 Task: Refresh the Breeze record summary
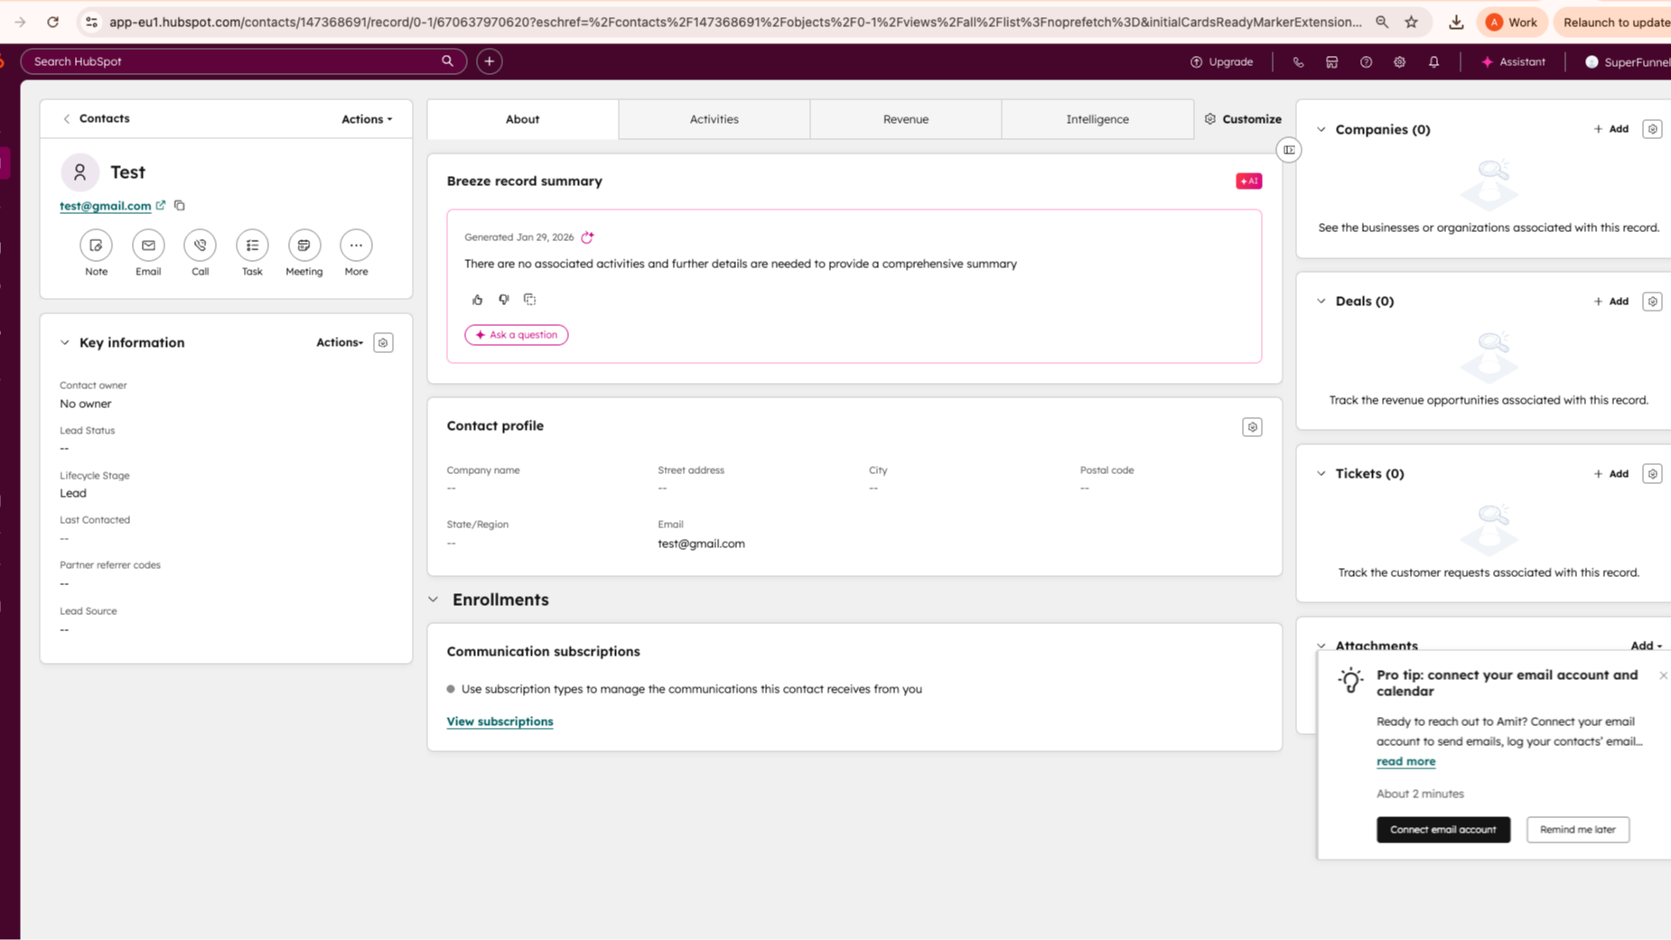point(587,237)
